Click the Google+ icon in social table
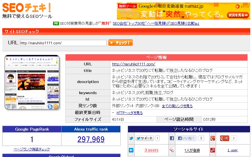The height and width of the screenshot is (157, 252). [x=212, y=138]
